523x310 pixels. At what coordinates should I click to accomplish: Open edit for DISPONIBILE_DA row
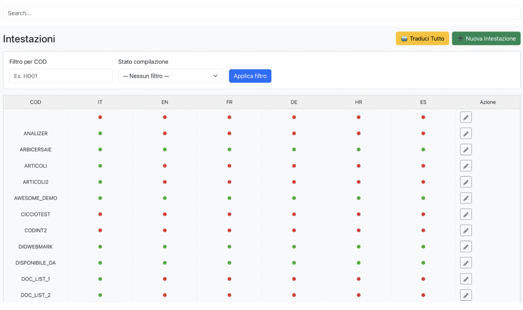(465, 263)
